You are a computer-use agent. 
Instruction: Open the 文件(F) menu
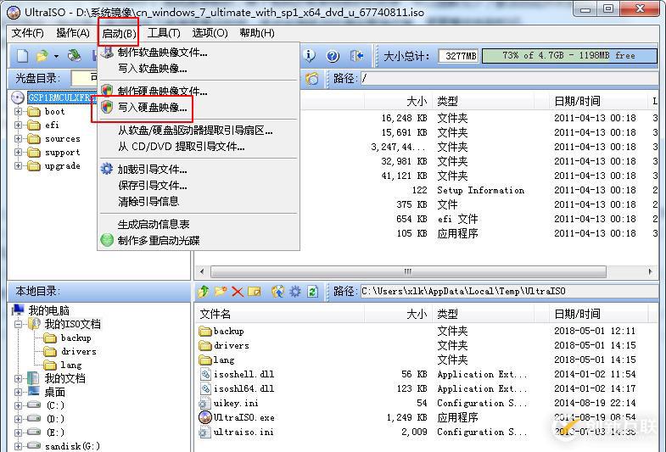tap(28, 33)
